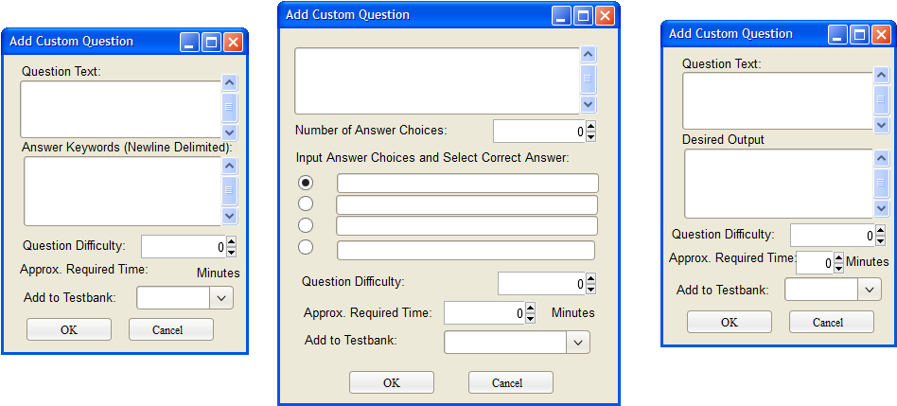Click Cancel in the left dialog
Image resolution: width=897 pixels, height=406 pixels.
click(x=171, y=329)
